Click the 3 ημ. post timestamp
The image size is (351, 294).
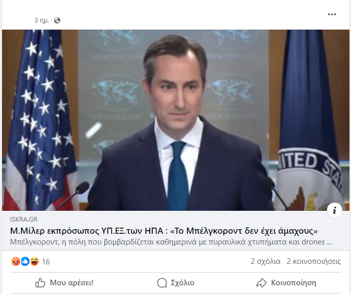click(x=41, y=20)
